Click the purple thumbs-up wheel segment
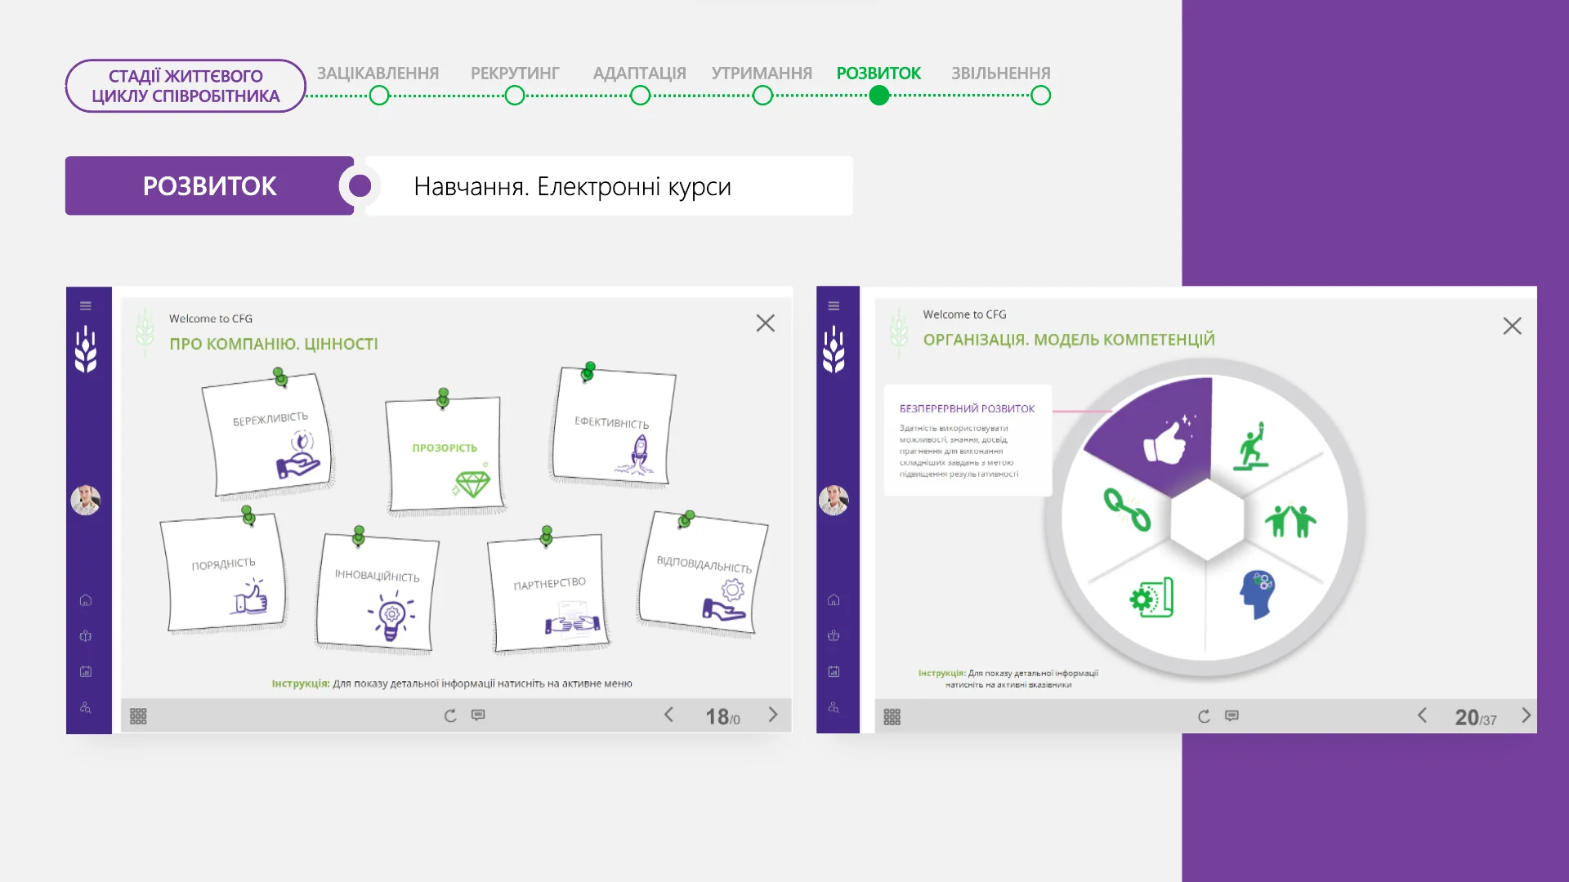The image size is (1569, 882). point(1164,441)
